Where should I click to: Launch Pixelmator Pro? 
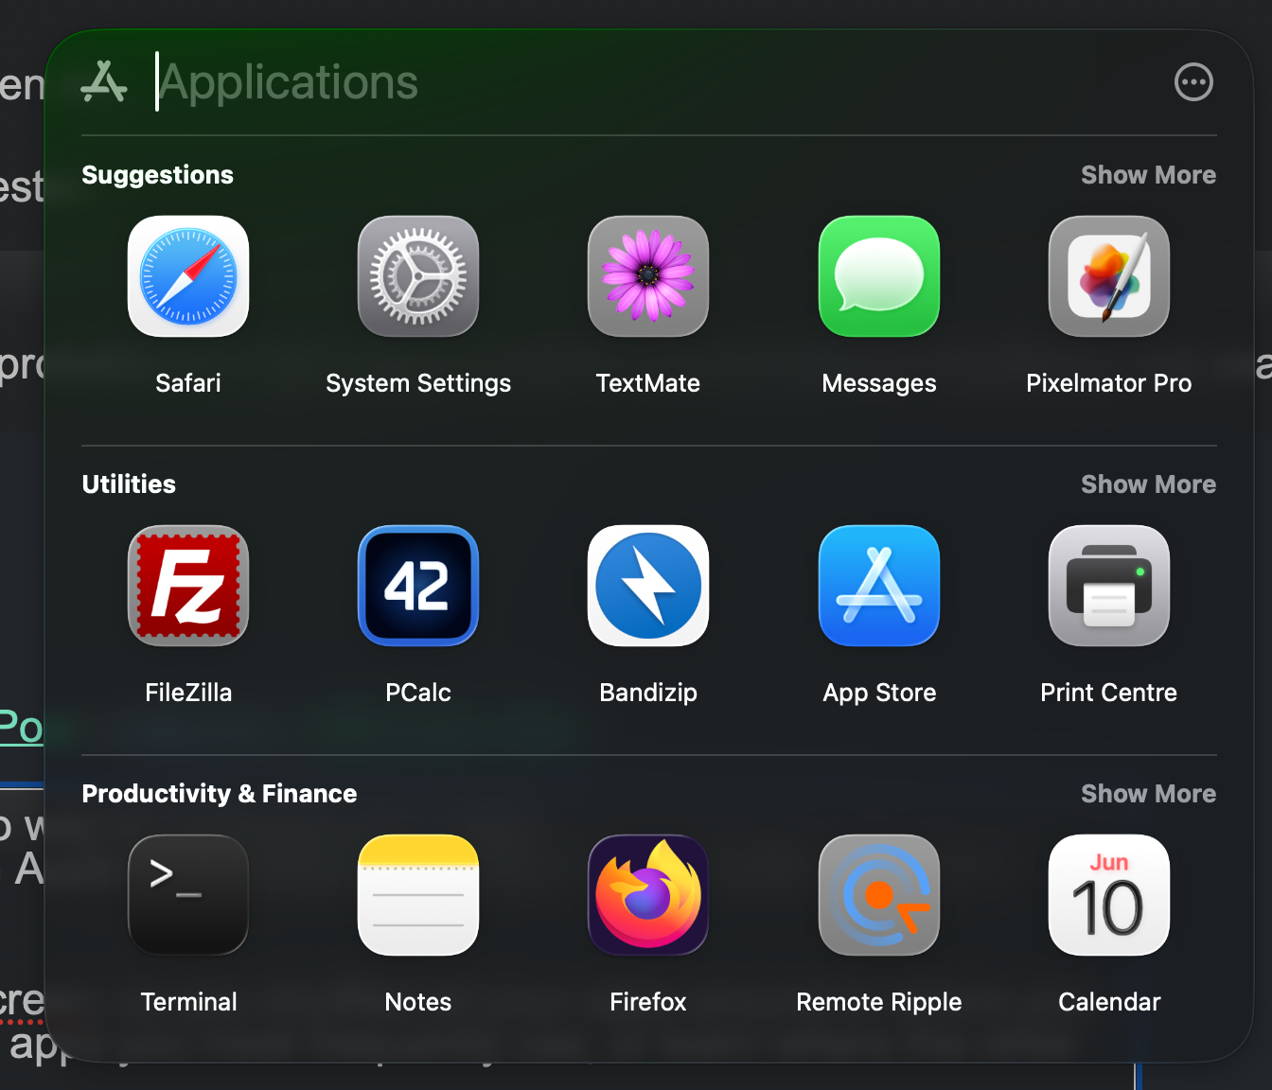[x=1109, y=276]
